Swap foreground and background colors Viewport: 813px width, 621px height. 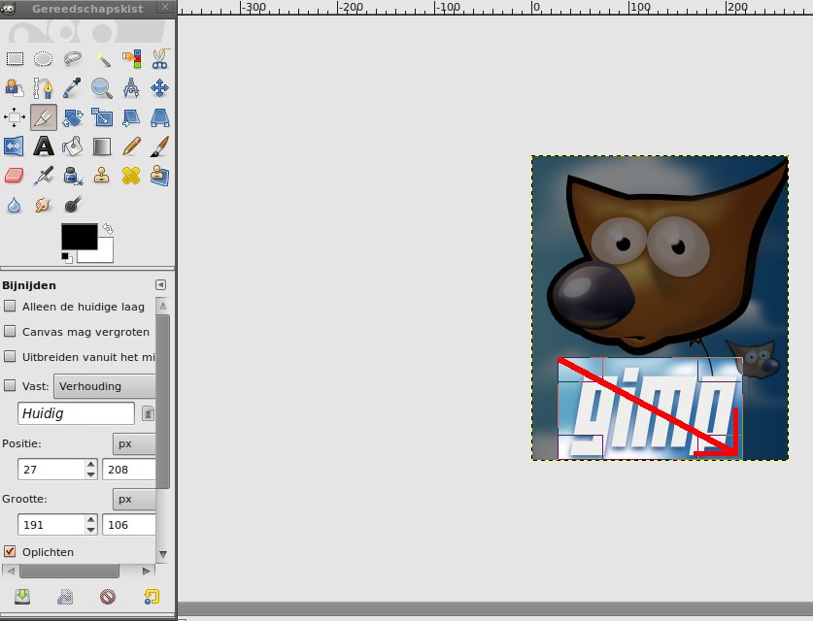108,228
